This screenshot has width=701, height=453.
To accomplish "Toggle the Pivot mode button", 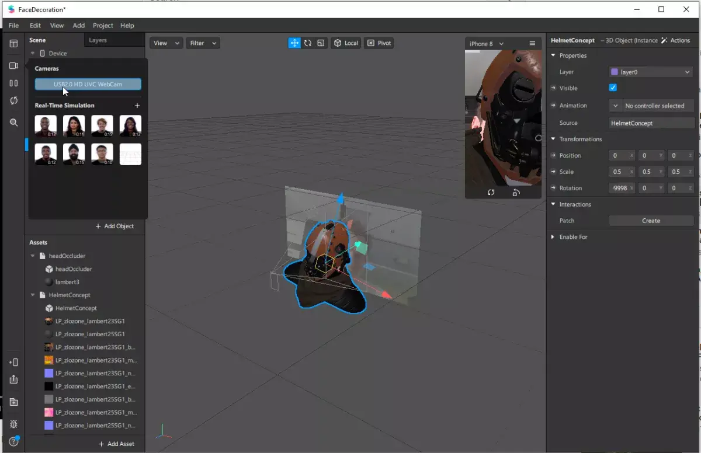I will (379, 43).
